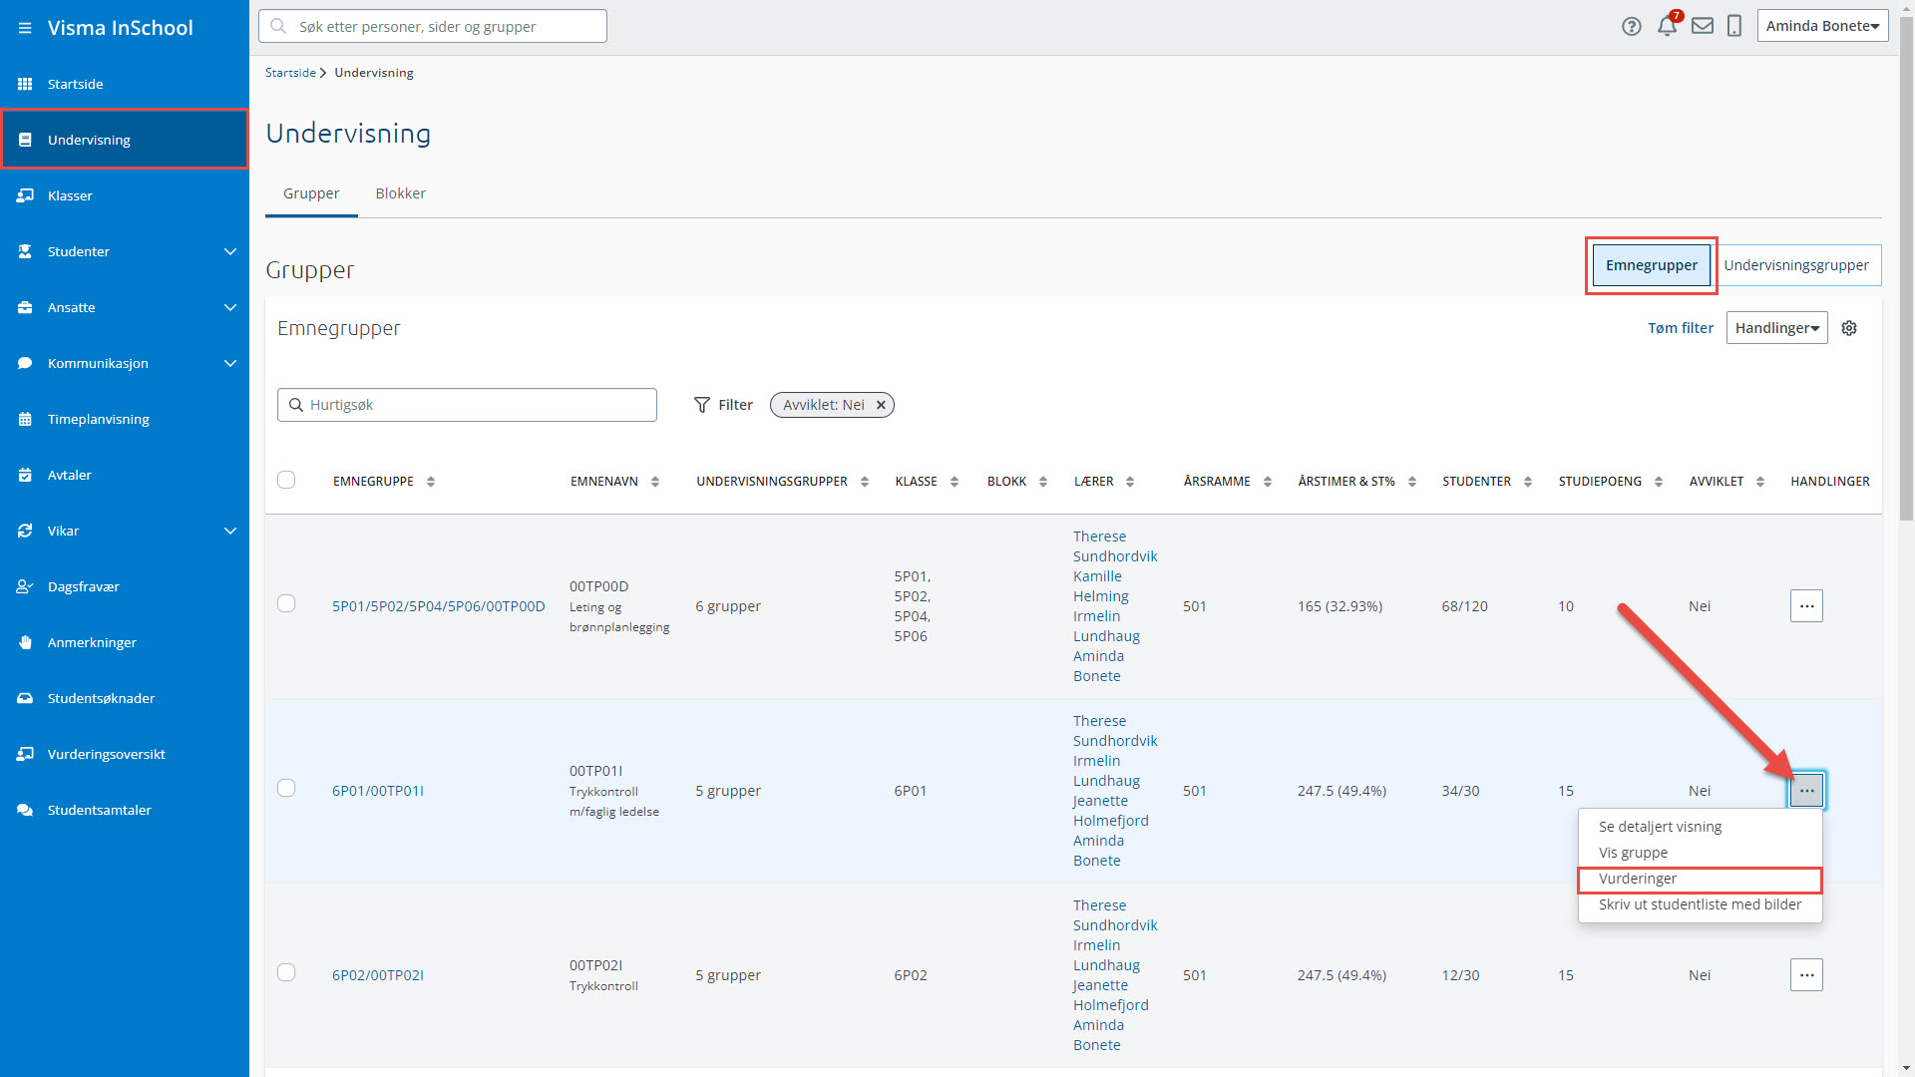Click the actions button for 6P01/00TP01I
The height and width of the screenshot is (1077, 1915).
tap(1806, 791)
